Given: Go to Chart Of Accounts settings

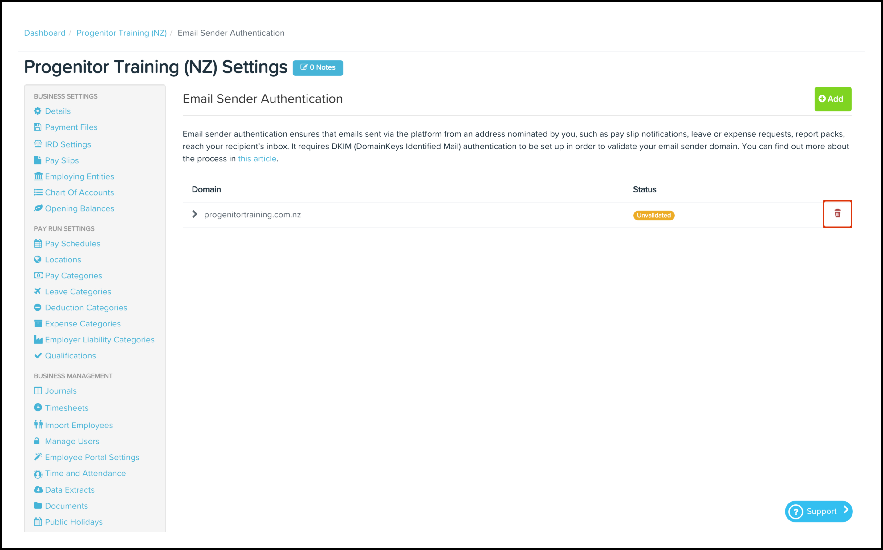Looking at the screenshot, I should pos(79,192).
